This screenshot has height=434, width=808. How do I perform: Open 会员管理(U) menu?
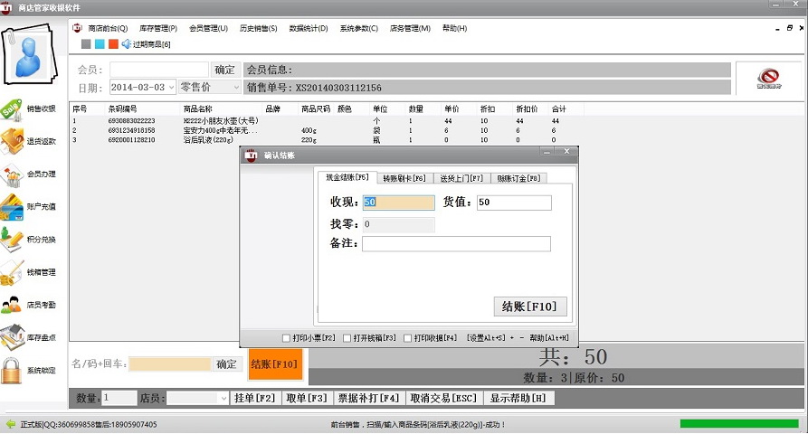(208, 28)
